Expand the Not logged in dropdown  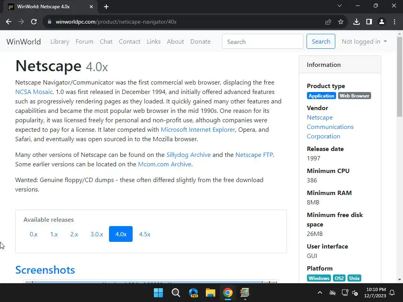[x=364, y=42]
